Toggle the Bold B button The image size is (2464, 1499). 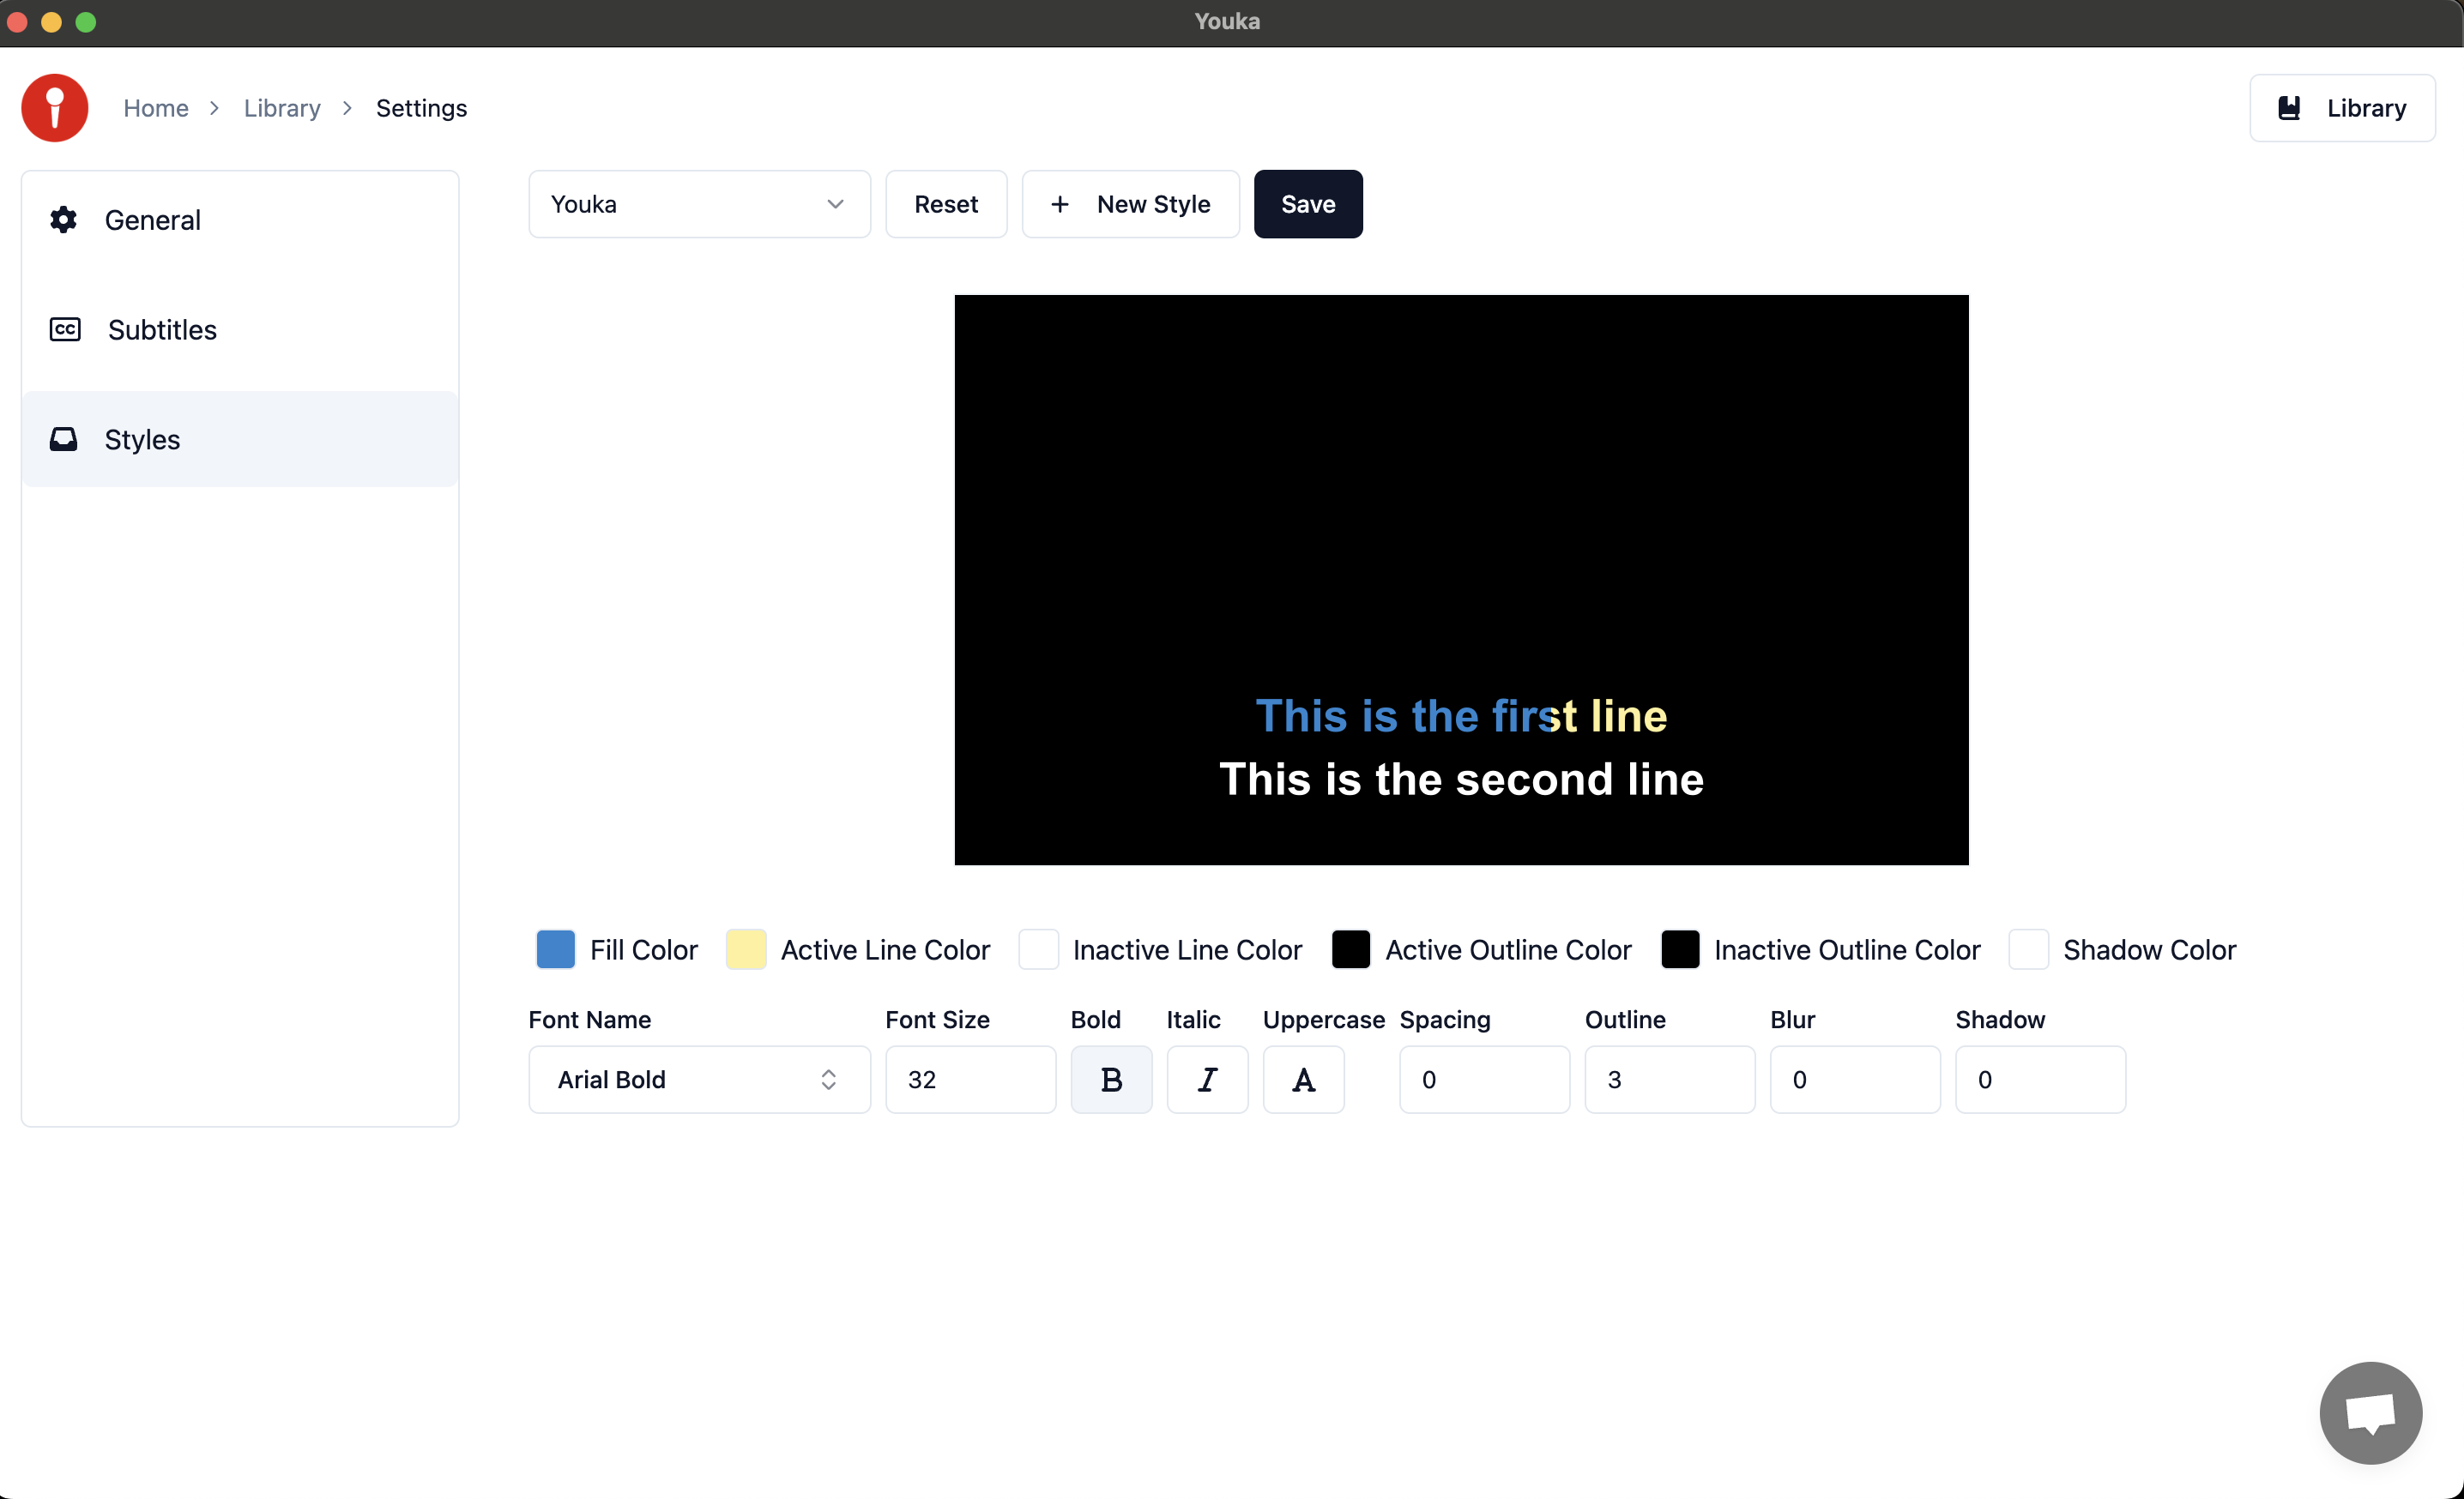click(1111, 1080)
